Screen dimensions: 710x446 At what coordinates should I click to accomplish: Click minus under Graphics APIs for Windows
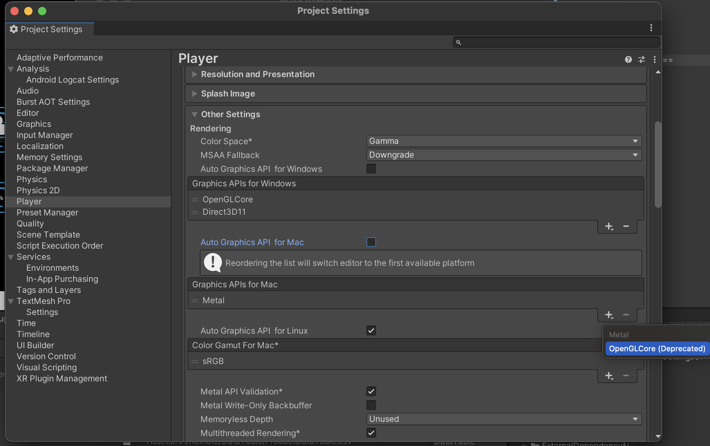click(626, 226)
